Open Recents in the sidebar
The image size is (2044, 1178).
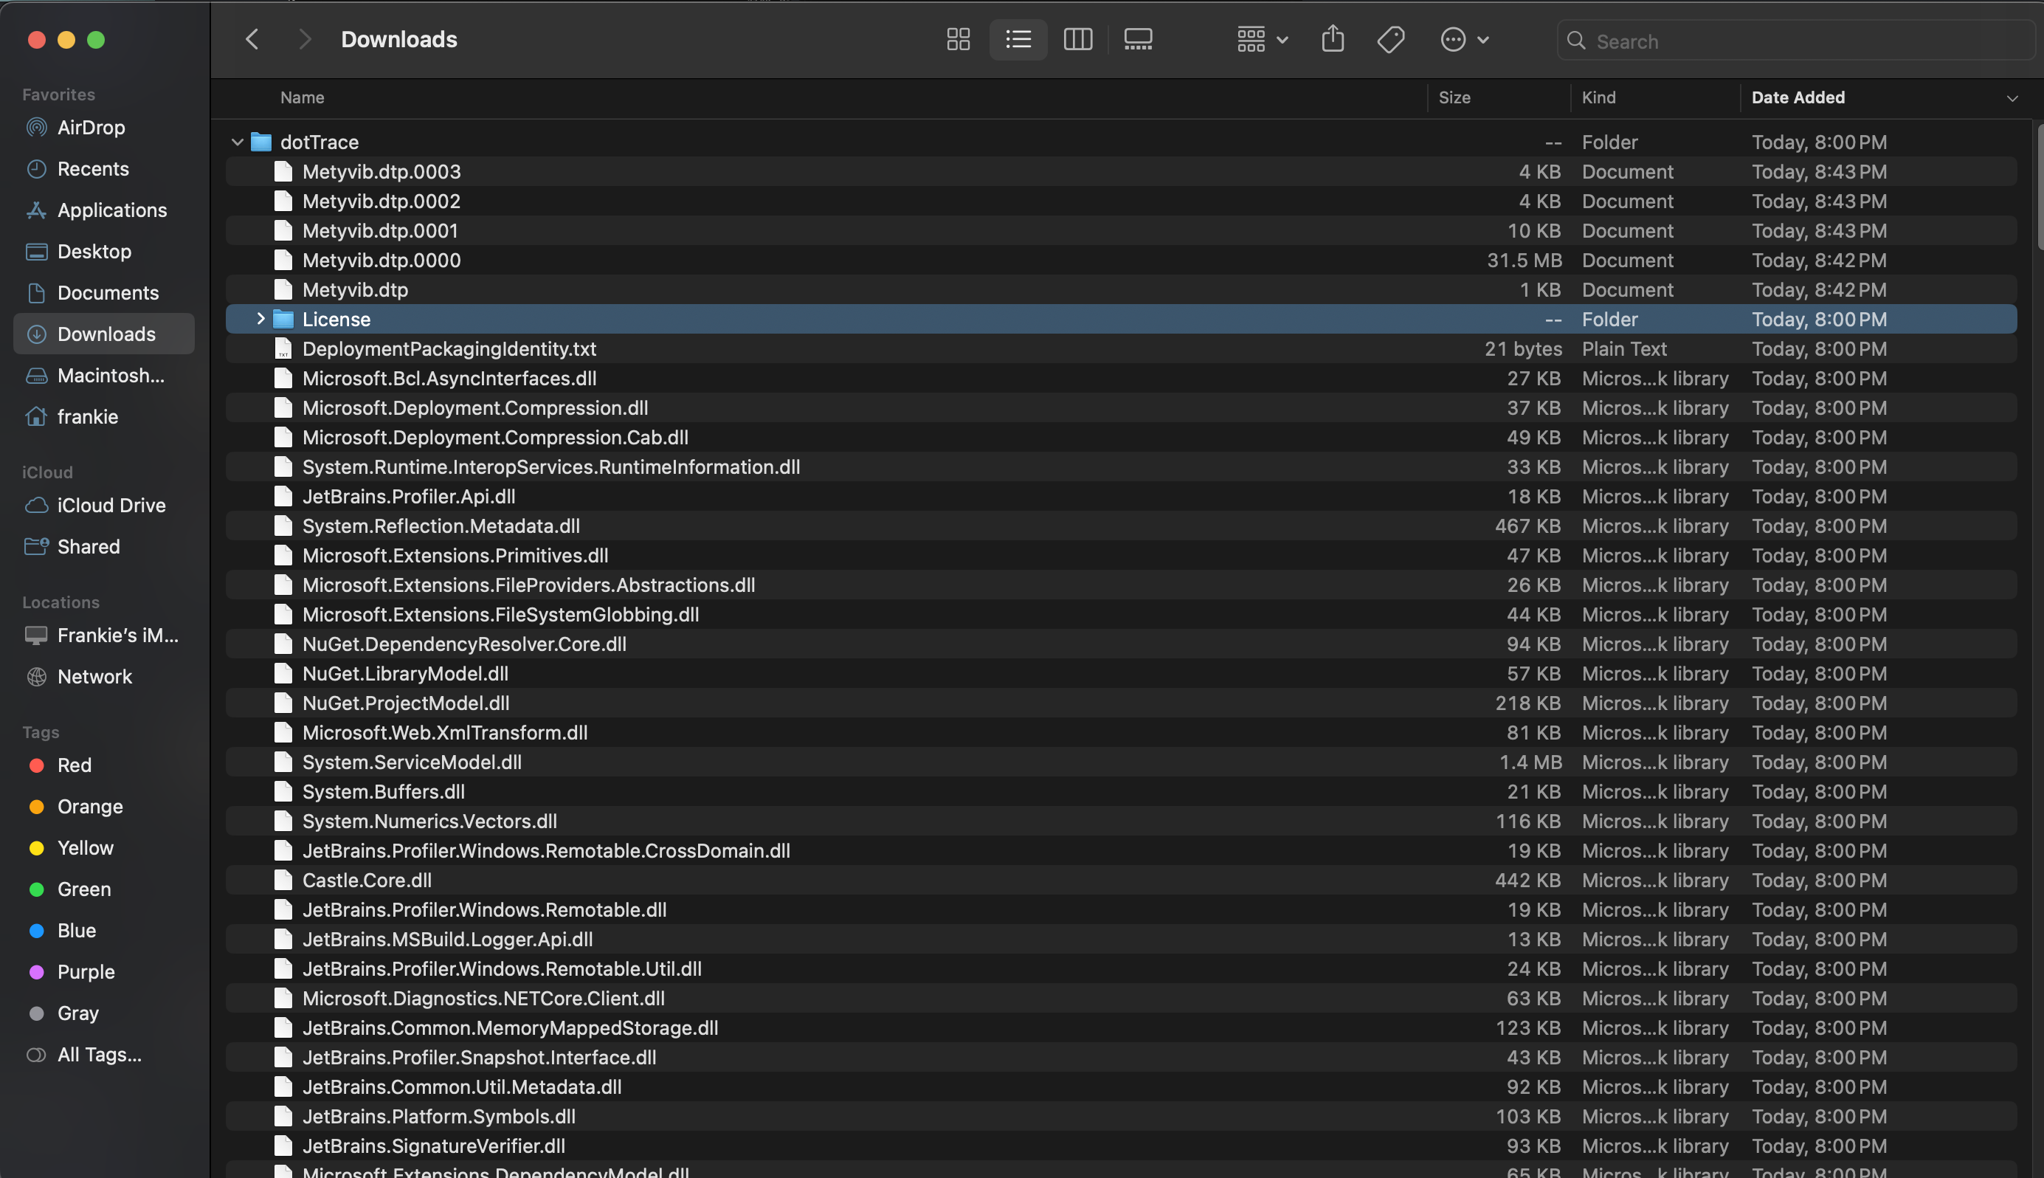click(x=103, y=168)
